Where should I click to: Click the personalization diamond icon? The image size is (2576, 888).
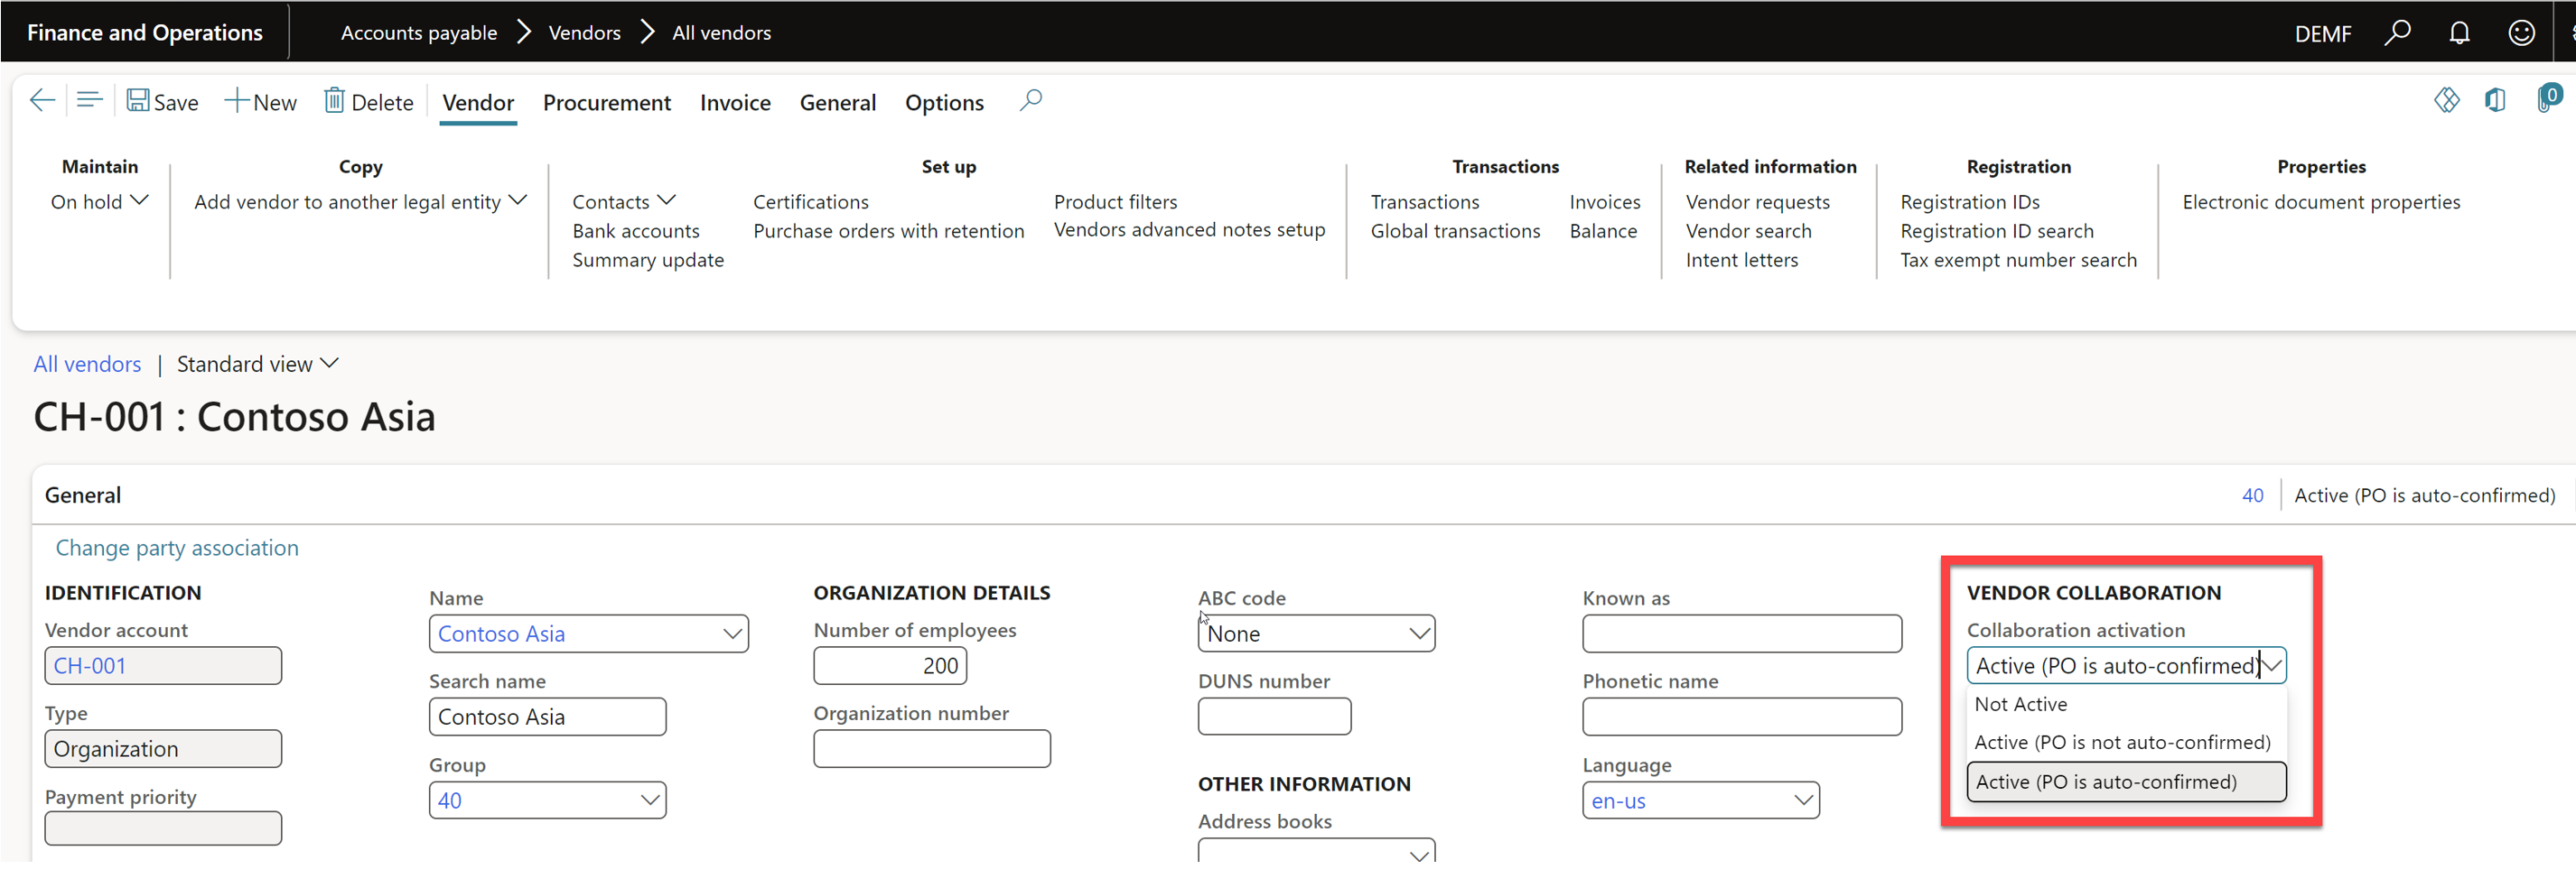(x=2446, y=100)
